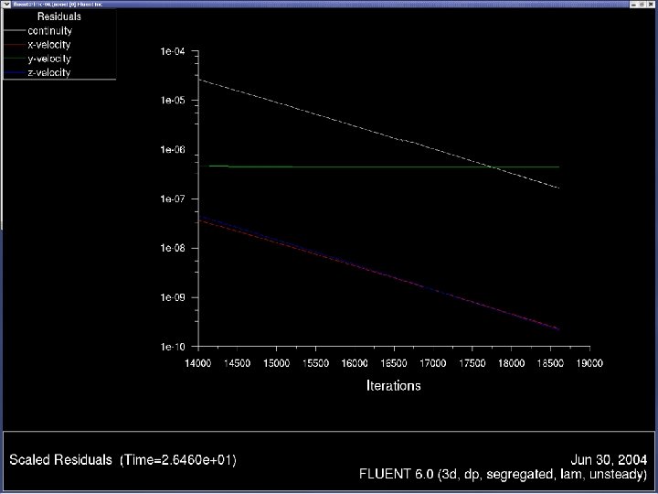Click the '1e-07' y-axis label
The image size is (658, 494).
[x=173, y=199]
